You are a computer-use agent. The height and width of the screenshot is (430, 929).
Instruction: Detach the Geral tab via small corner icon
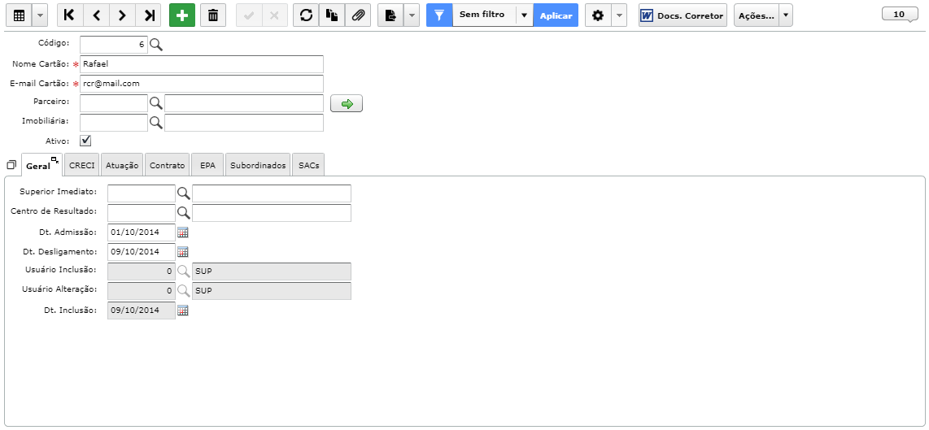tap(55, 159)
